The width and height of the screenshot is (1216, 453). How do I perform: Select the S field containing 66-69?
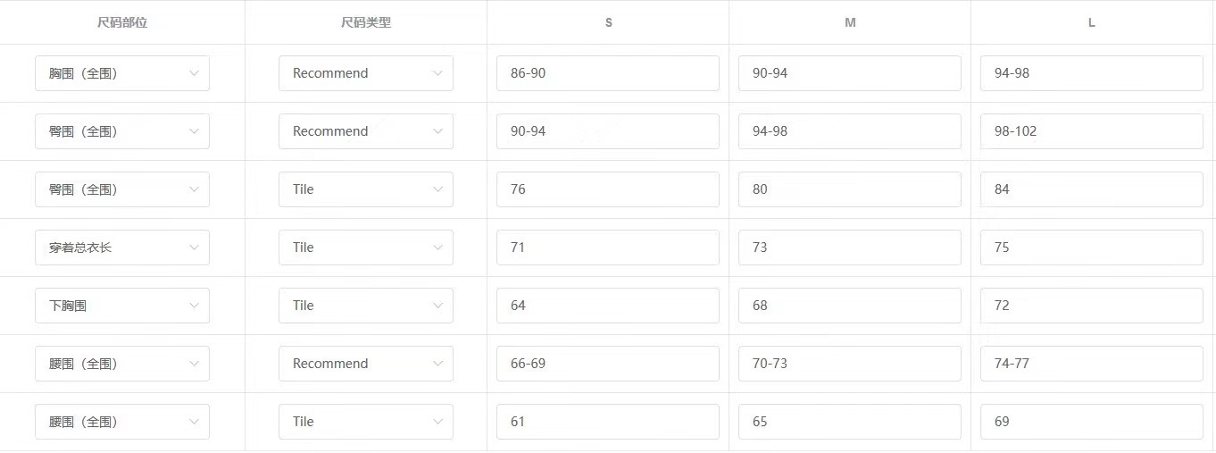click(607, 364)
